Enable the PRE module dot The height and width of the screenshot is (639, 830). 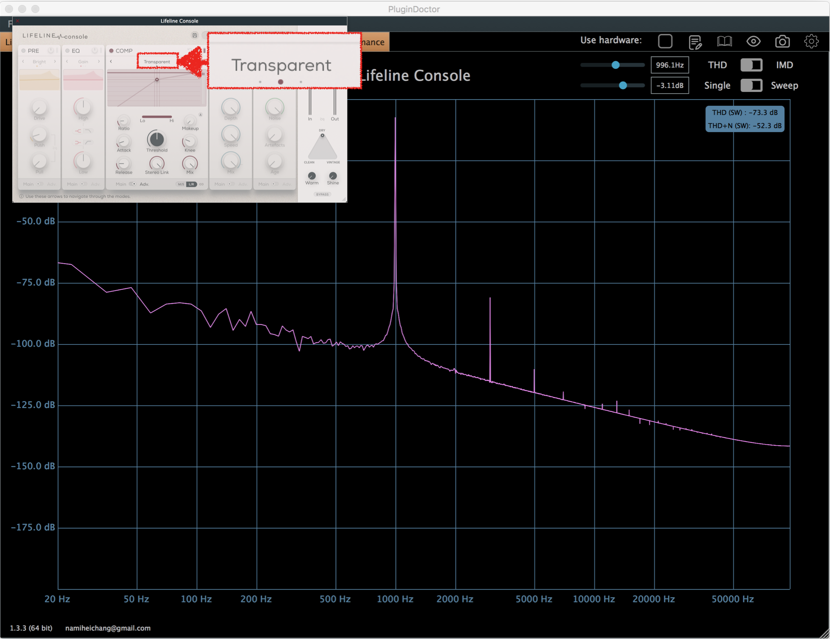pyautogui.click(x=23, y=50)
